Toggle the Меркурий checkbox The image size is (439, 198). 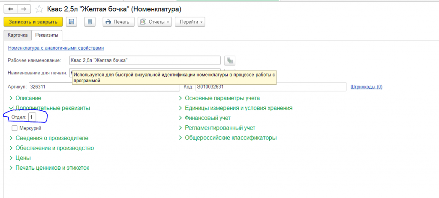click(x=15, y=128)
